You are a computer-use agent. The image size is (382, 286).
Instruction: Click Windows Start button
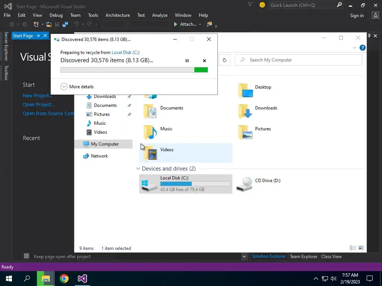9,279
